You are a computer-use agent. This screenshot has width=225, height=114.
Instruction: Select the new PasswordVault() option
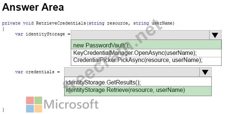[x=146, y=45]
